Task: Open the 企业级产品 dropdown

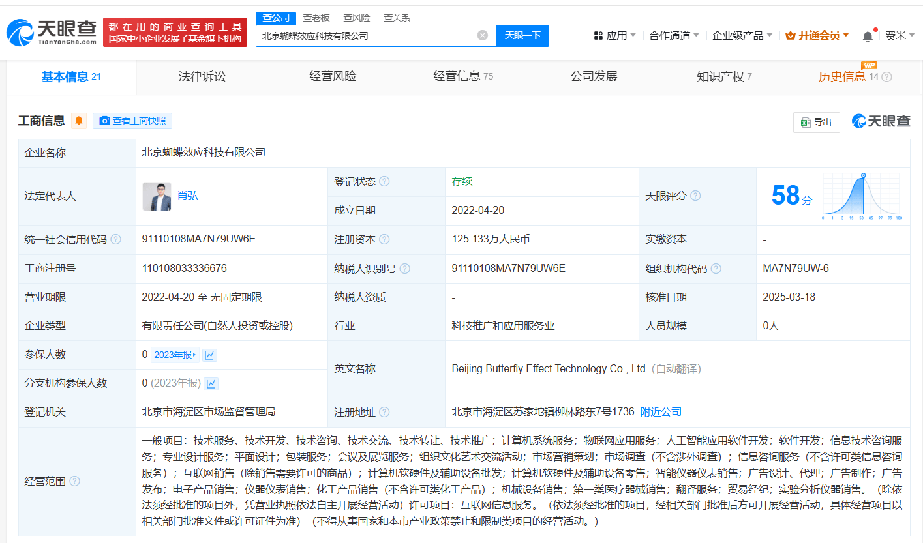Action: [x=742, y=36]
